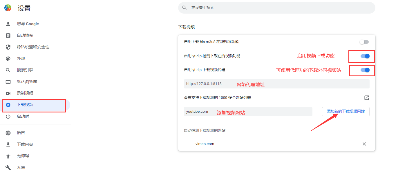Turn off yt-dlp 下载视频代理 toggle

(365, 70)
